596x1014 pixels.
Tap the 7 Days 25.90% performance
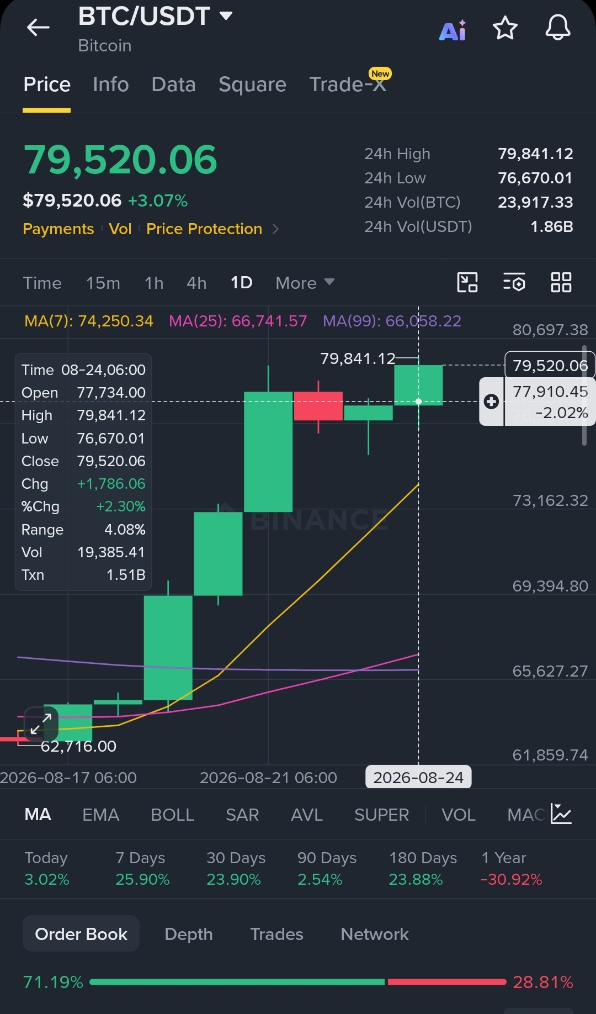tap(142, 868)
